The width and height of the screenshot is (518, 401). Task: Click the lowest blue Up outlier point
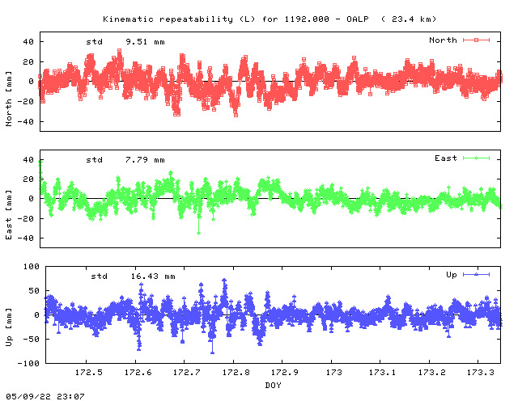[212, 352]
